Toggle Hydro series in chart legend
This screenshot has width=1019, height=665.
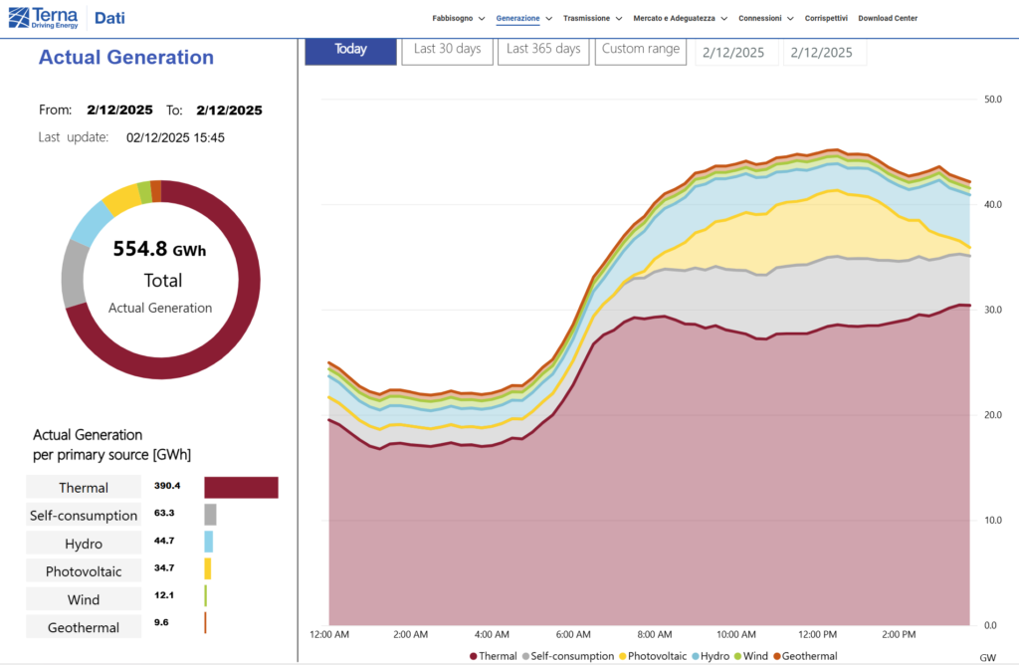pos(711,657)
